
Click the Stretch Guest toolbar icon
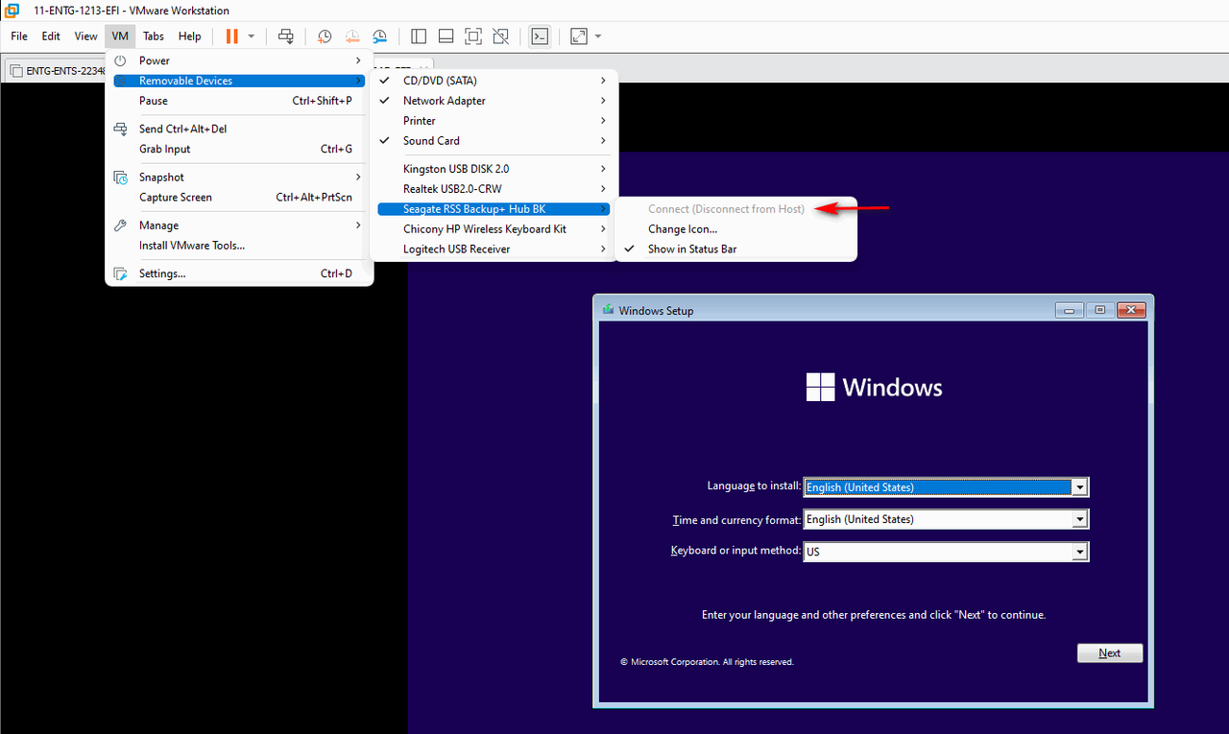tap(578, 36)
